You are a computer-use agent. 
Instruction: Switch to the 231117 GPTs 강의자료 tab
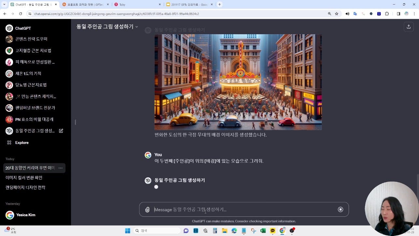[190, 5]
